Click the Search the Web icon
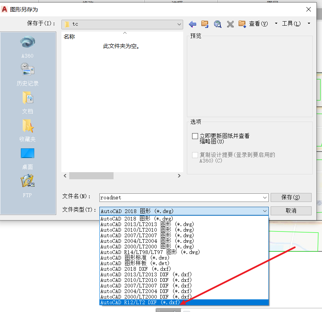This screenshot has height=312, width=322. click(x=217, y=24)
